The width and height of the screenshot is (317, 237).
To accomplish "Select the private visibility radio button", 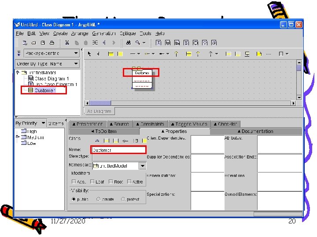I will pyautogui.click(x=99, y=199).
